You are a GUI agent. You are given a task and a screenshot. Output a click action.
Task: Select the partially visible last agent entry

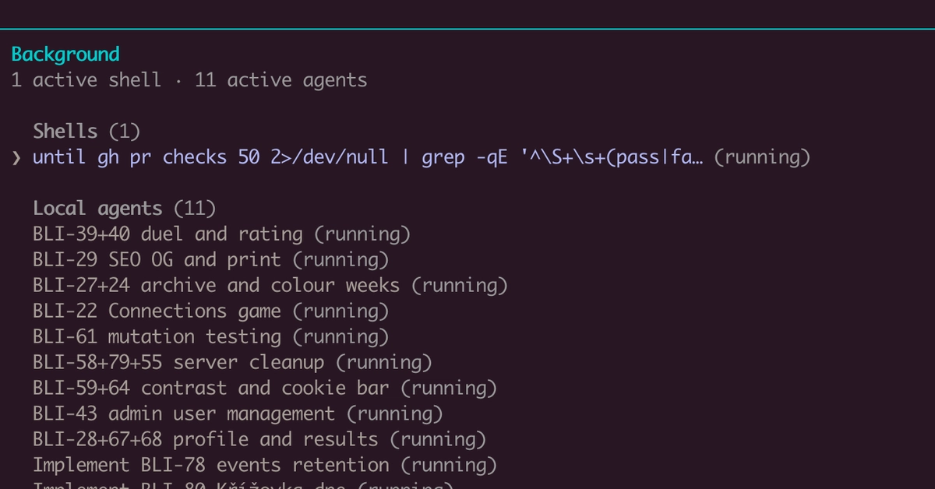click(x=243, y=485)
